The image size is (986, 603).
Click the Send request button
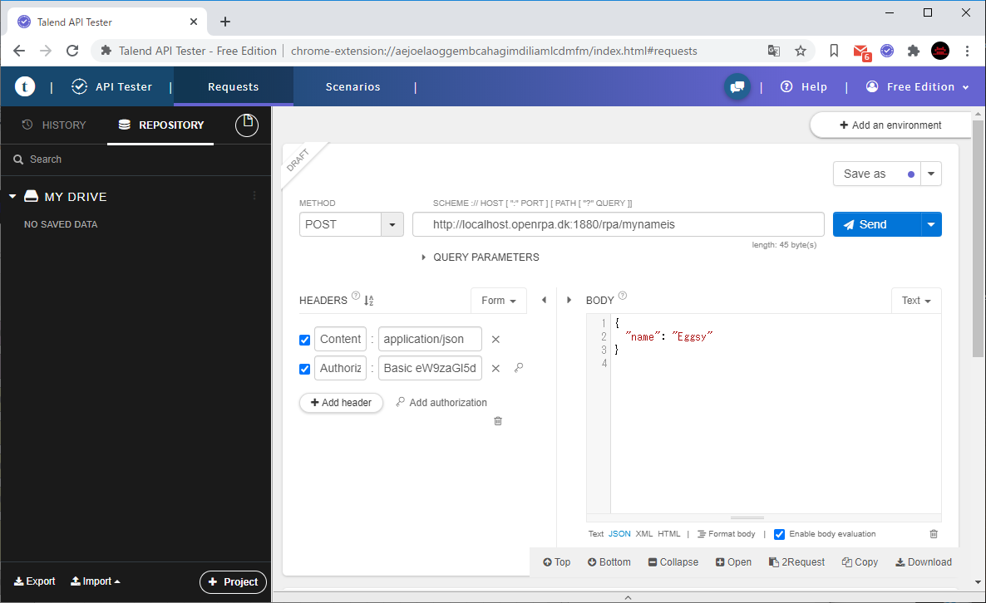click(876, 224)
